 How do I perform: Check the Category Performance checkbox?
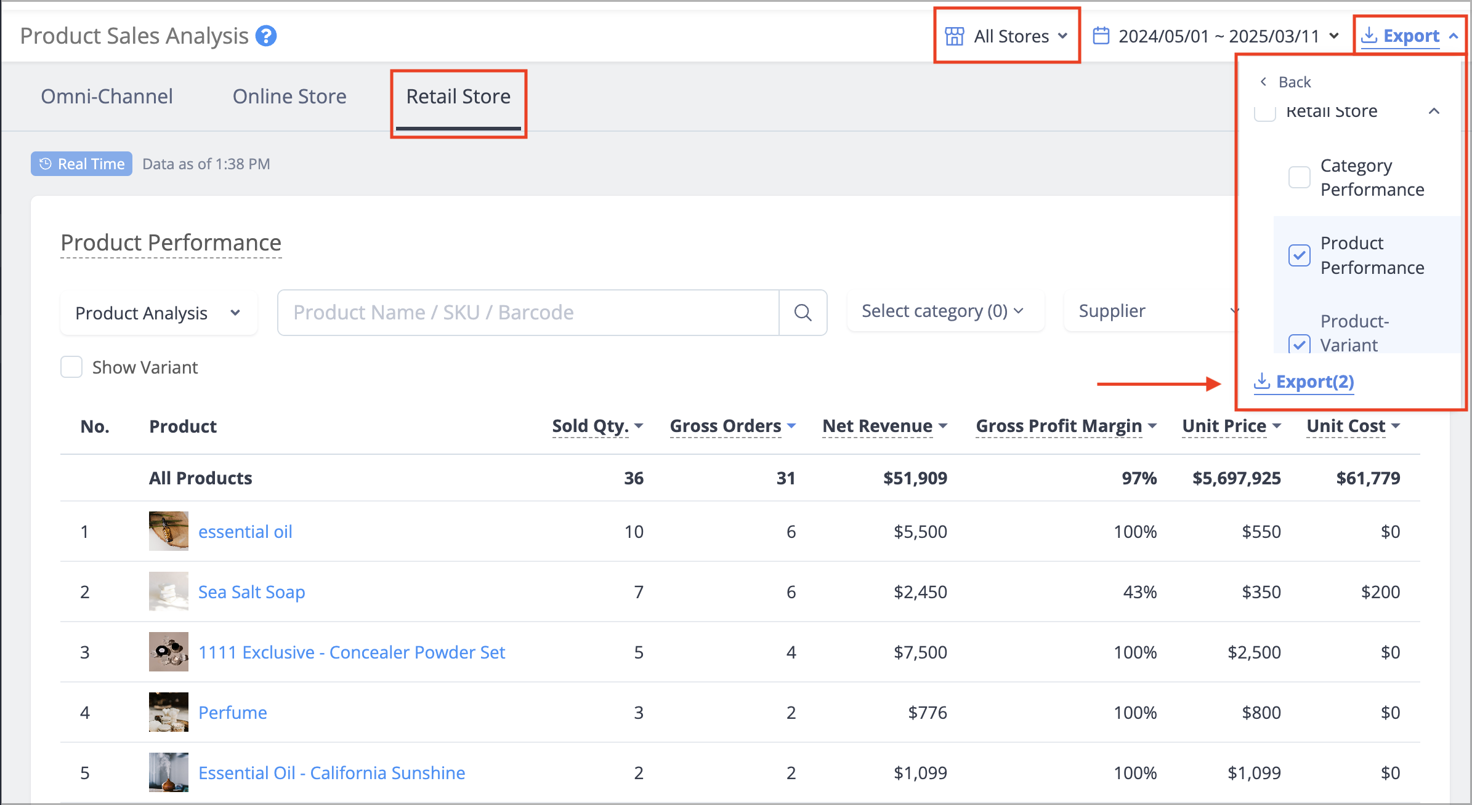tap(1300, 177)
